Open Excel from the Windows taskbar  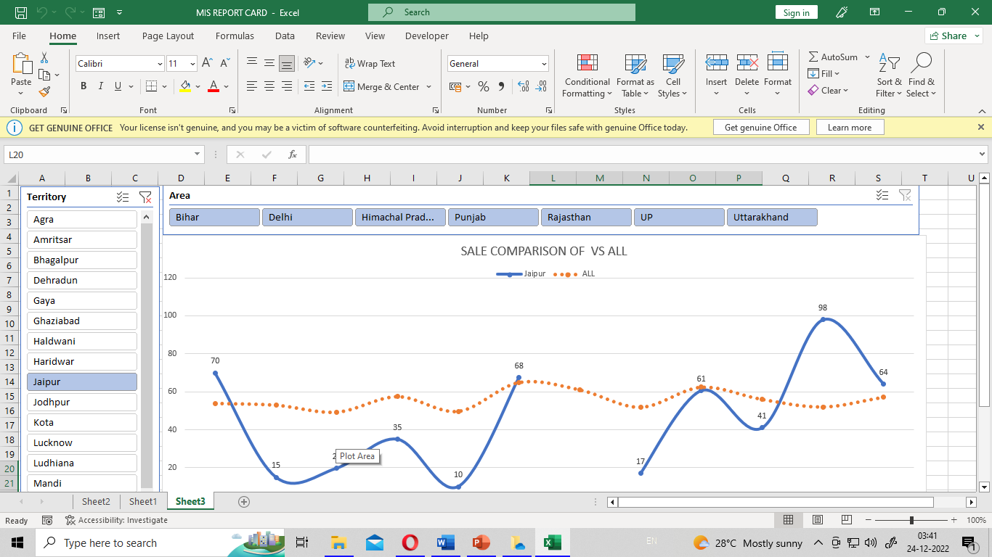pos(552,542)
